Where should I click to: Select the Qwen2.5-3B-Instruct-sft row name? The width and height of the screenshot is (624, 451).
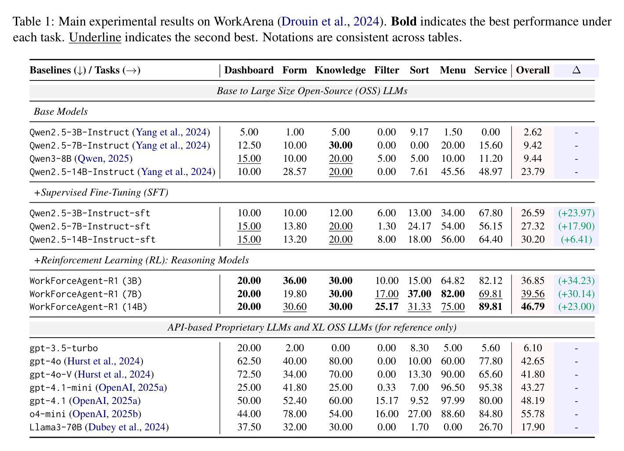[x=90, y=213]
